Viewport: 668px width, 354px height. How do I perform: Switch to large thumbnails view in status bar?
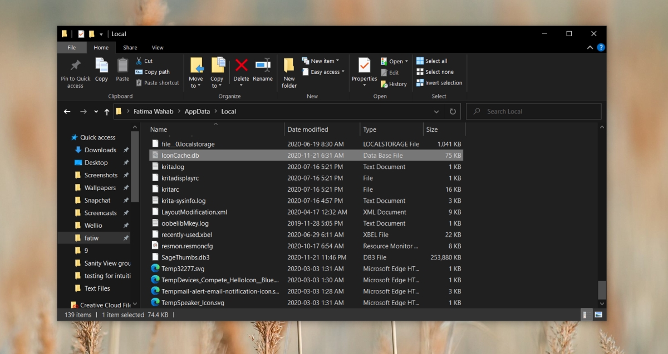tap(598, 315)
